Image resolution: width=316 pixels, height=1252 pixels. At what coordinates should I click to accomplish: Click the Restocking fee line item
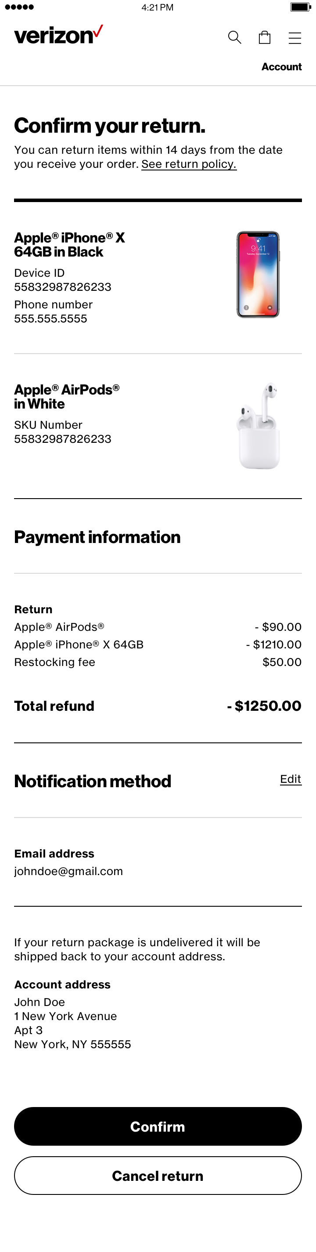tap(158, 662)
